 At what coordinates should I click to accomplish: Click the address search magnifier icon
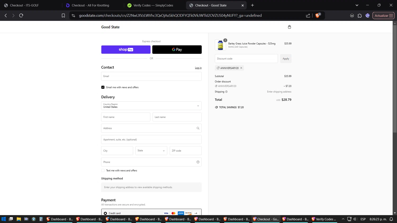pos(198,128)
